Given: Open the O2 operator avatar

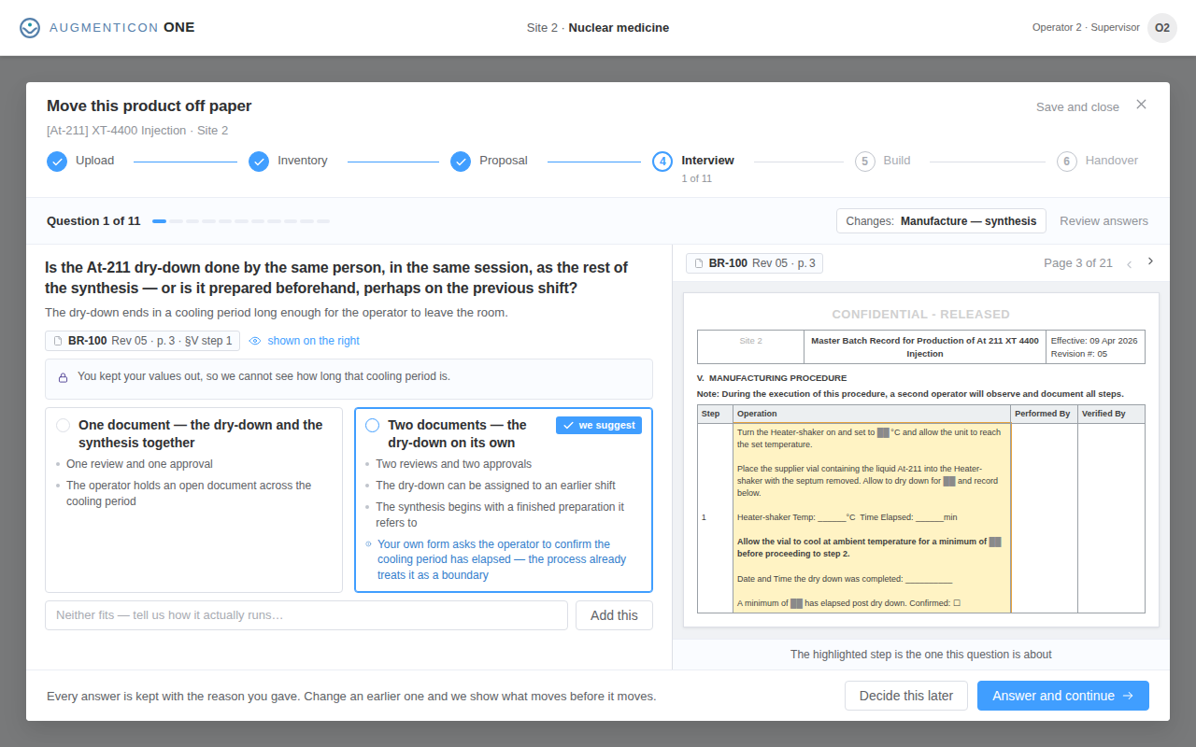Looking at the screenshot, I should click(1162, 28).
